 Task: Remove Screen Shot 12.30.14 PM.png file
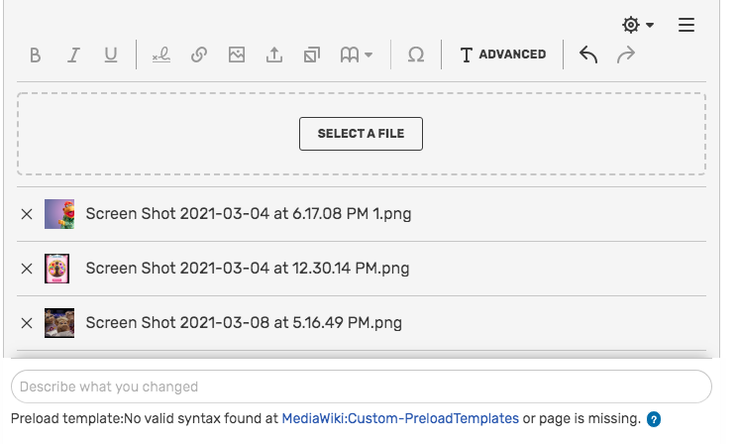[x=27, y=269]
